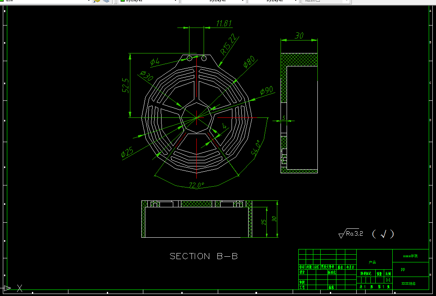Select the 11.81 hole spacing dimension
The width and height of the screenshot is (436, 296).
point(224,23)
